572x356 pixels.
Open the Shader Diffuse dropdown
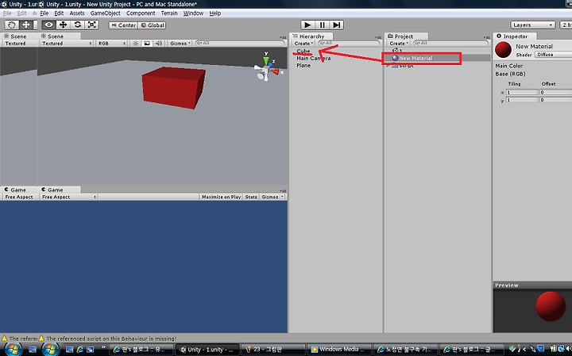click(553, 55)
